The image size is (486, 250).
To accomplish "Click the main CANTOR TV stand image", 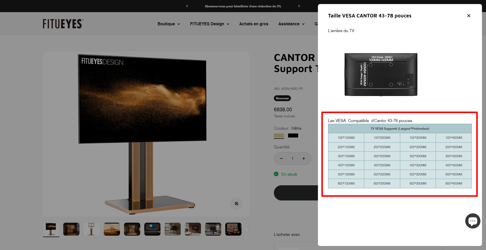I will [146, 134].
